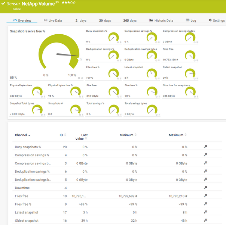Image resolution: width=226 pixels, height=225 pixels.
Task: Click gear icon on Total savings bytes gauge
Action: point(156,115)
